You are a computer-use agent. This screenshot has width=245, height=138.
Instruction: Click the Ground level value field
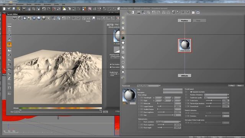[225, 107]
